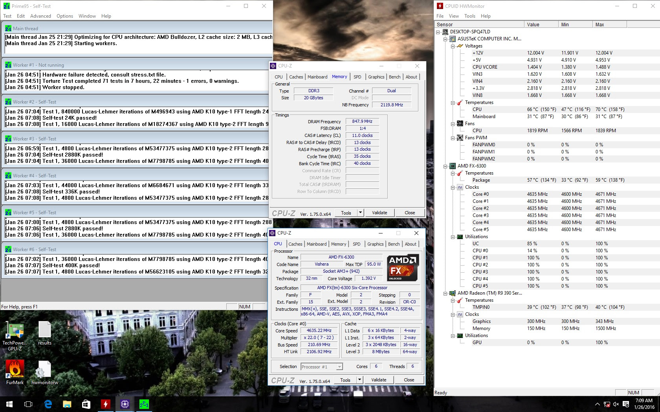Click Tools button in the lower CPU-Z
The height and width of the screenshot is (412, 660).
pyautogui.click(x=345, y=380)
